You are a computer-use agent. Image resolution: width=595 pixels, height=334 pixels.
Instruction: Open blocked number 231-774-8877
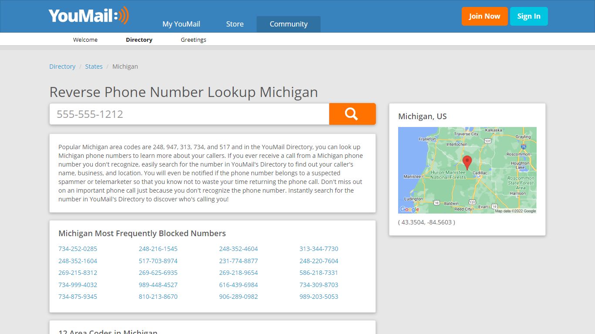coord(238,261)
